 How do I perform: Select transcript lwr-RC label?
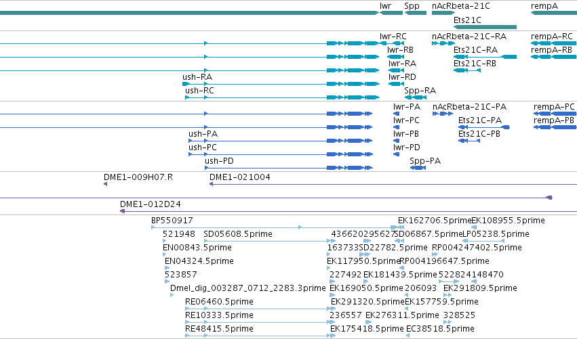(393, 37)
